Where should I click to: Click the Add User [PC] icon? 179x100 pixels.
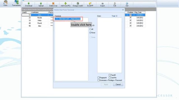point(65,4)
